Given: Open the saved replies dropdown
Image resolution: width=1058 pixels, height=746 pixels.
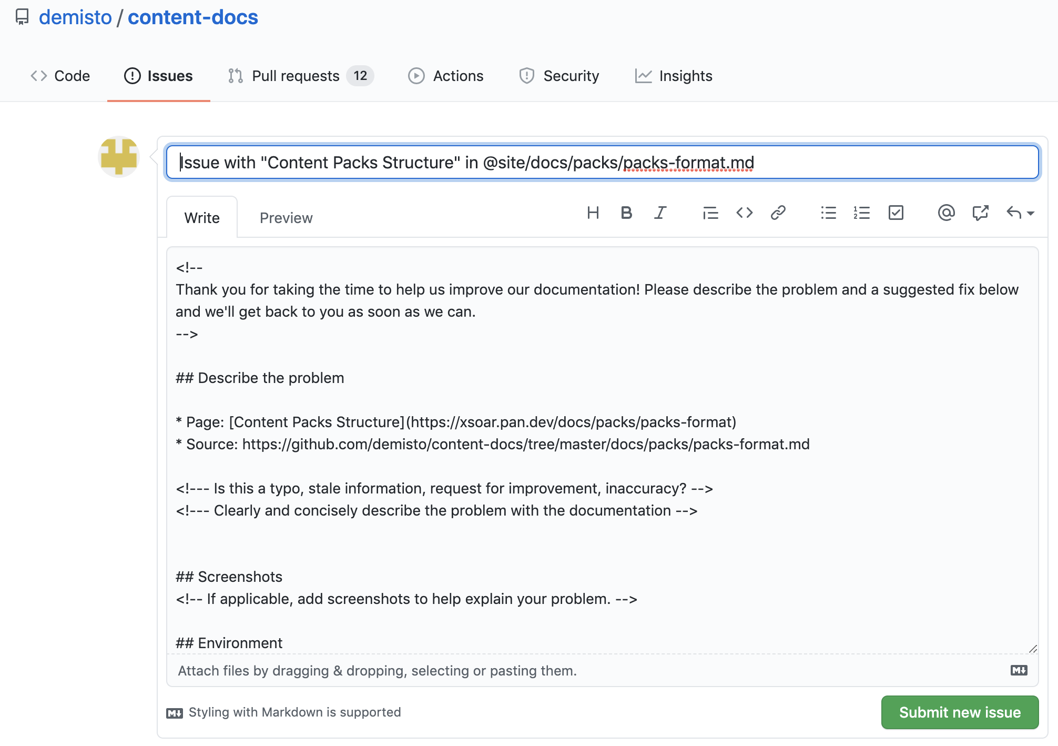Looking at the screenshot, I should (1020, 213).
